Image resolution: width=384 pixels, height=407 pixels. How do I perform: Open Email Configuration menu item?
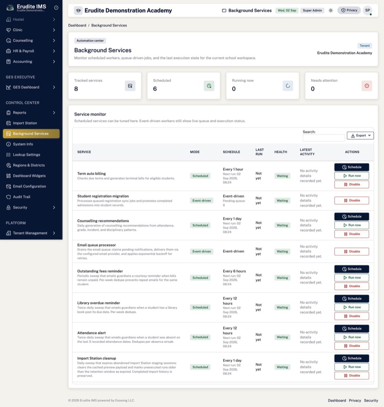31,186
